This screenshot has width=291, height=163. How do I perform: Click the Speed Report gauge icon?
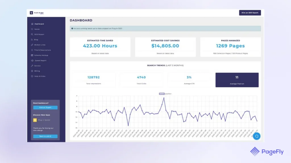coord(32,61)
